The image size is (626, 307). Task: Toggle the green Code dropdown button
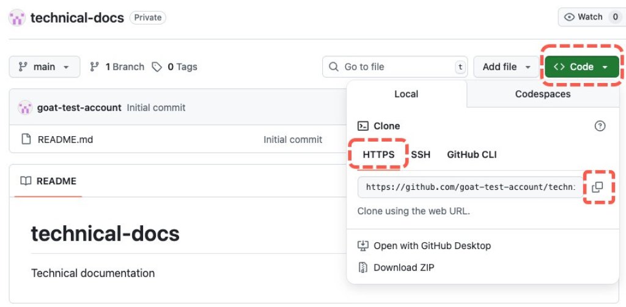coord(582,67)
